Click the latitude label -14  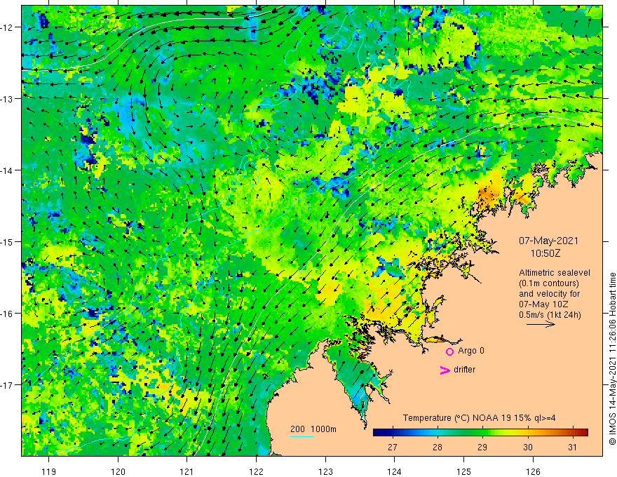pos(7,170)
